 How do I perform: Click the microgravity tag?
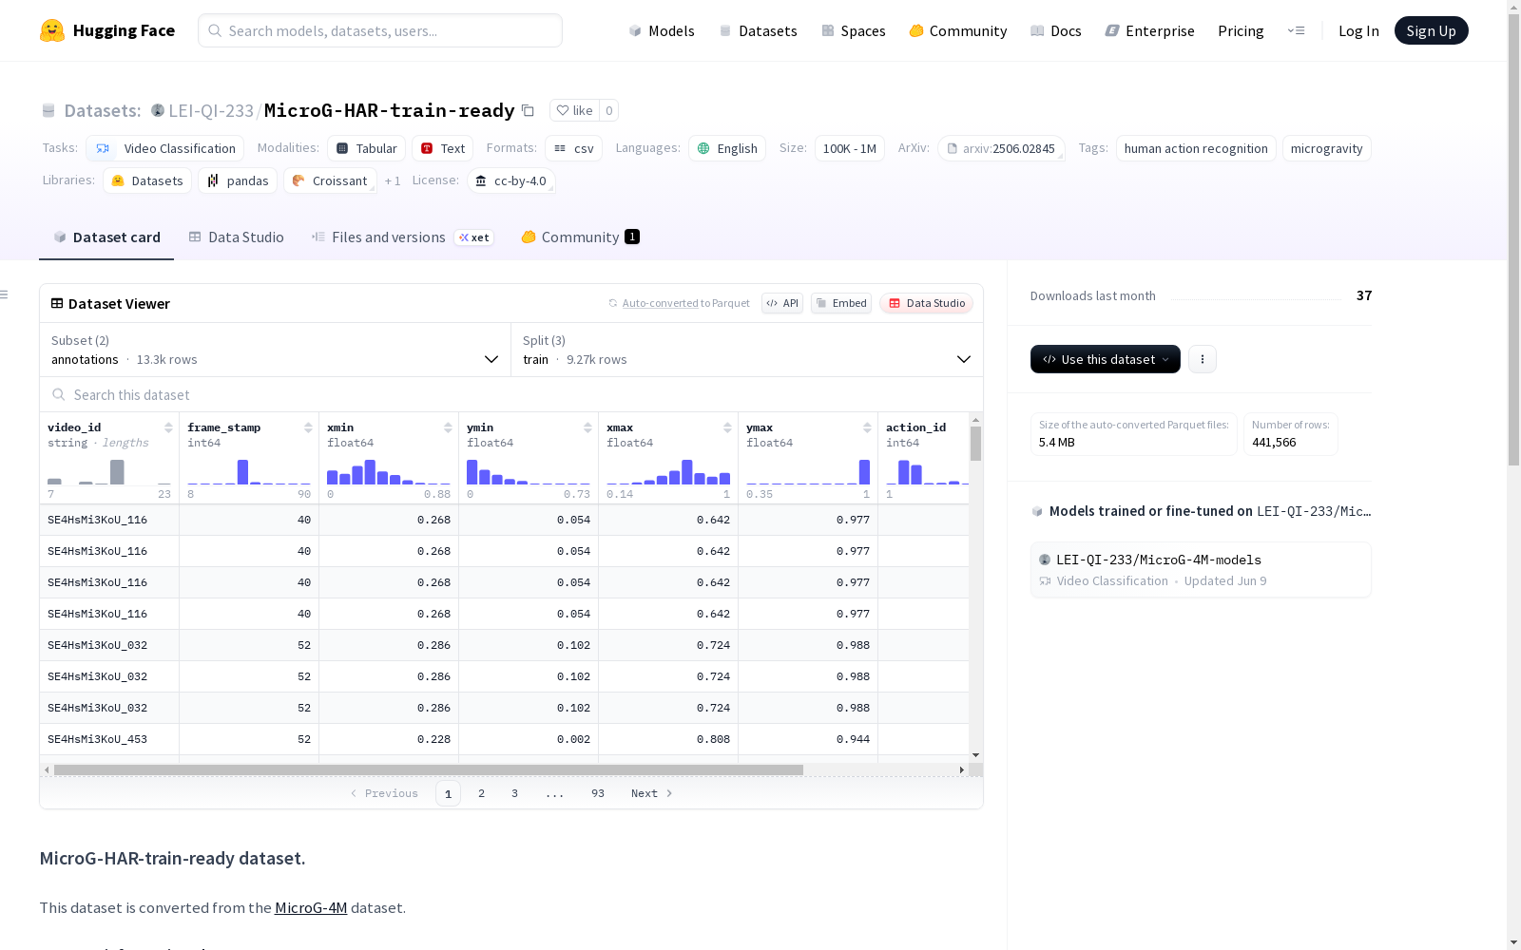pos(1327,148)
